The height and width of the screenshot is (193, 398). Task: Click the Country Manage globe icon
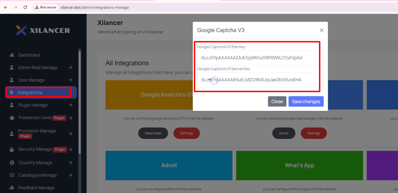tap(12, 163)
